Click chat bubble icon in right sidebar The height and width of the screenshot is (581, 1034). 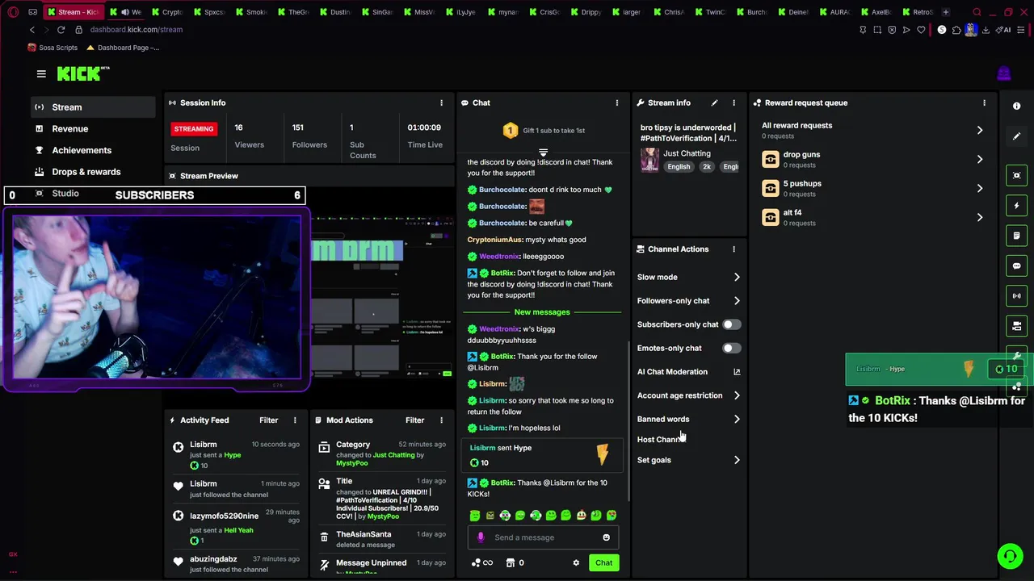point(1017,265)
